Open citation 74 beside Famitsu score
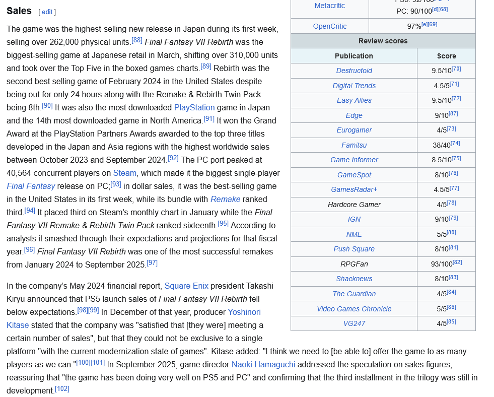Viewport: 494px width, 397px height. [x=455, y=144]
